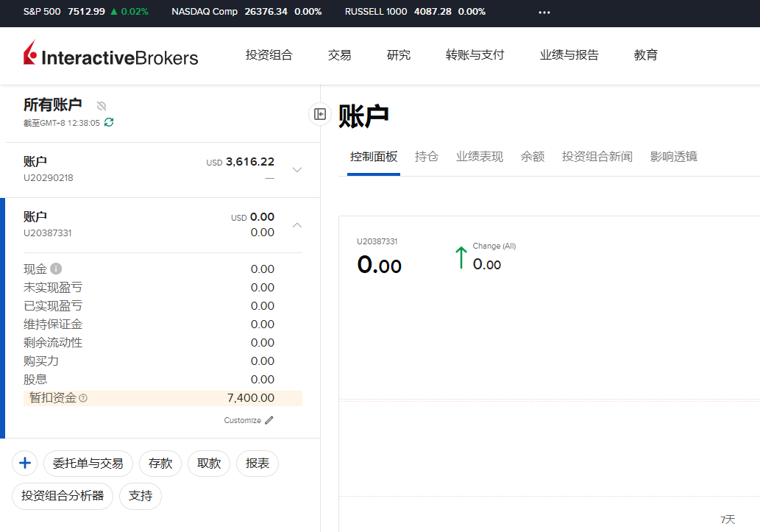Click the NASDAQ Comp ticker
760x532 pixels.
click(246, 12)
